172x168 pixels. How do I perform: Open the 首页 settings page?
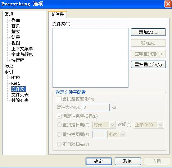click(x=15, y=26)
